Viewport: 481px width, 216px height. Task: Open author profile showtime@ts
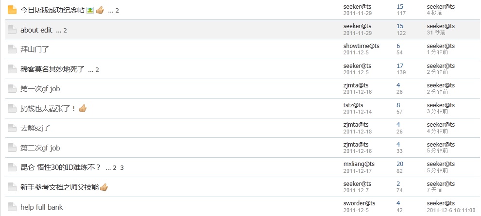click(x=361, y=46)
